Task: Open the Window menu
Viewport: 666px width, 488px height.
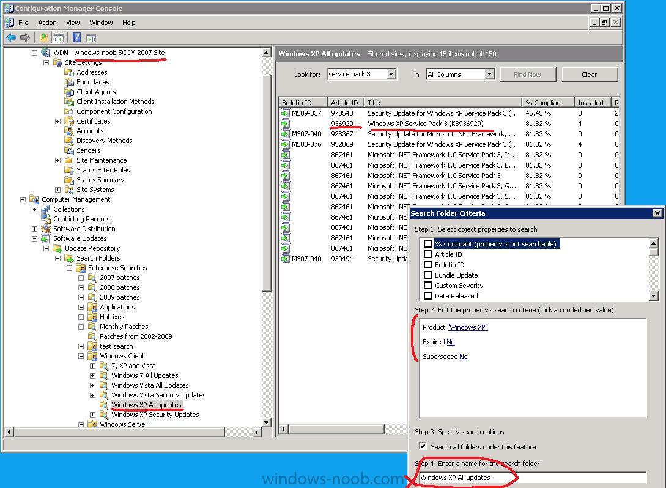Action: tap(101, 23)
